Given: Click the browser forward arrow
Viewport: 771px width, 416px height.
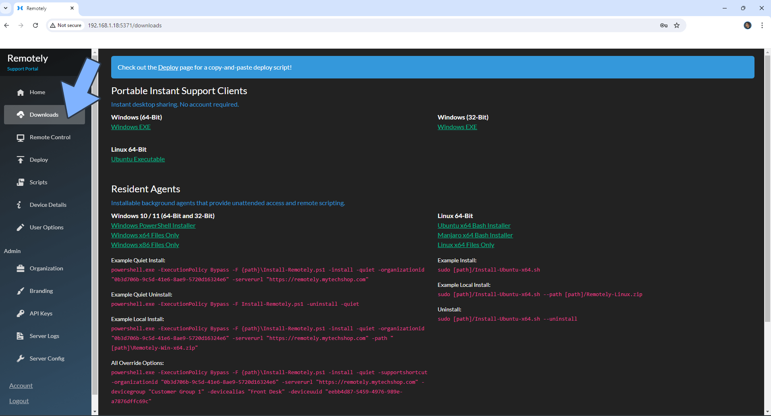Looking at the screenshot, I should click(21, 25).
